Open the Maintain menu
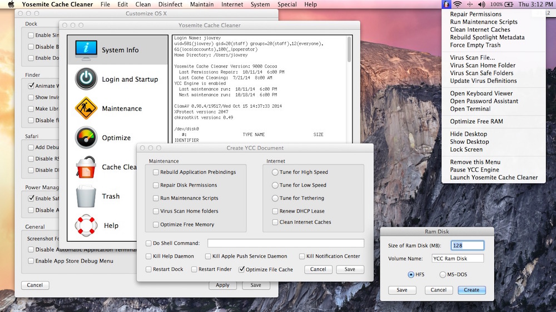556x312 pixels. (x=201, y=4)
